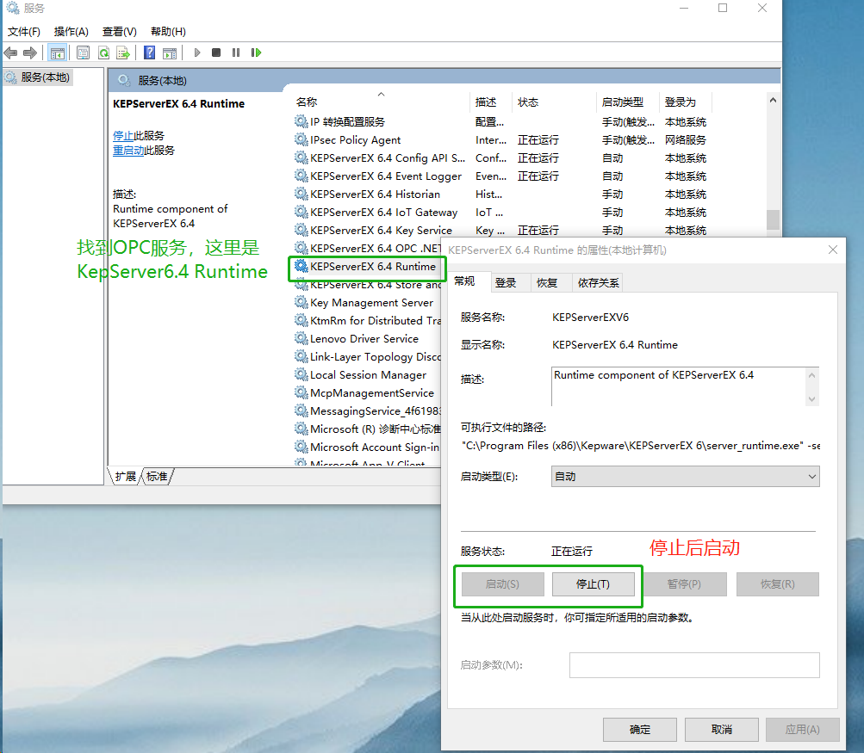The width and height of the screenshot is (864, 753).
Task: Click the Back arrow in the Services toolbar
Action: pos(10,52)
